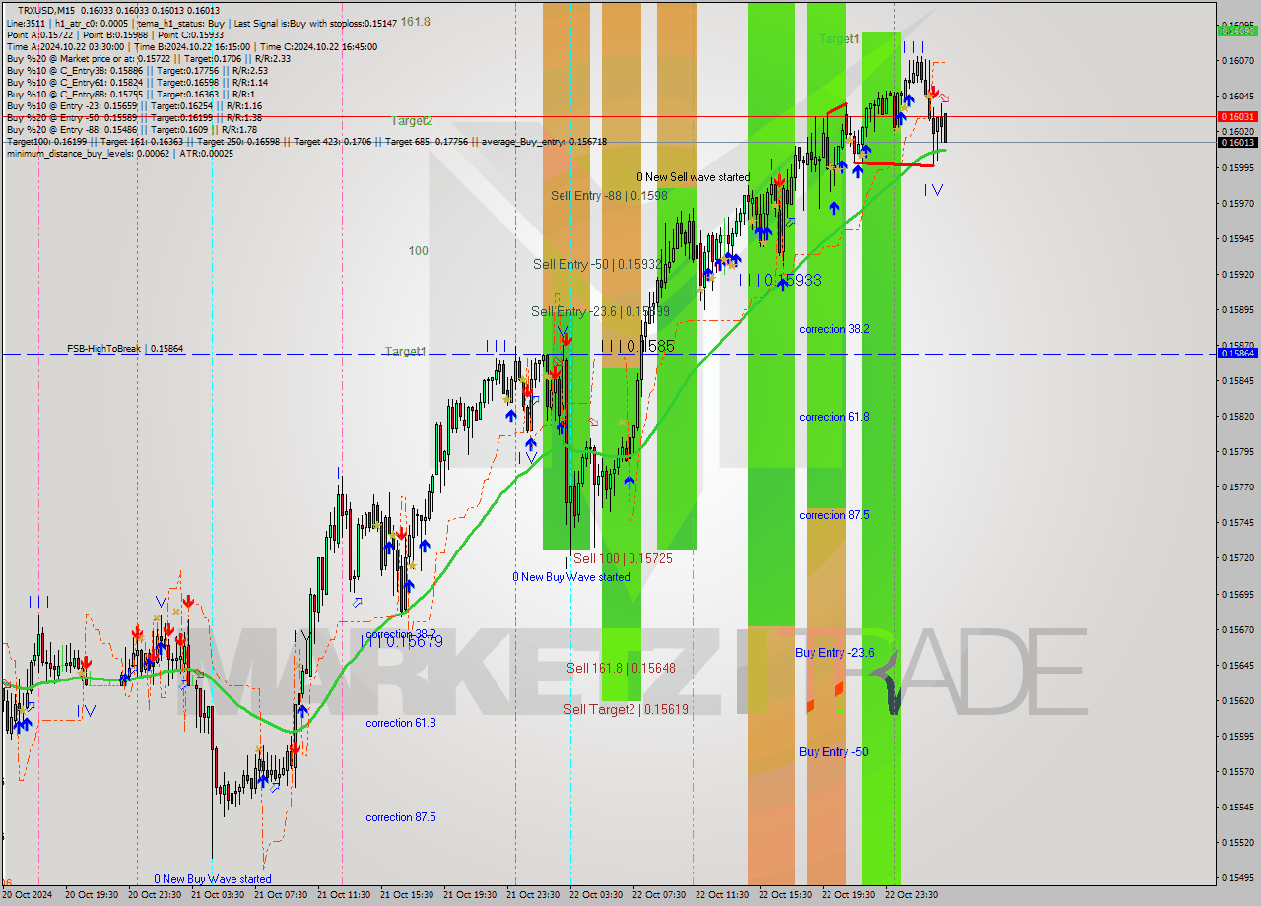Select the green Target2 label

(412, 120)
